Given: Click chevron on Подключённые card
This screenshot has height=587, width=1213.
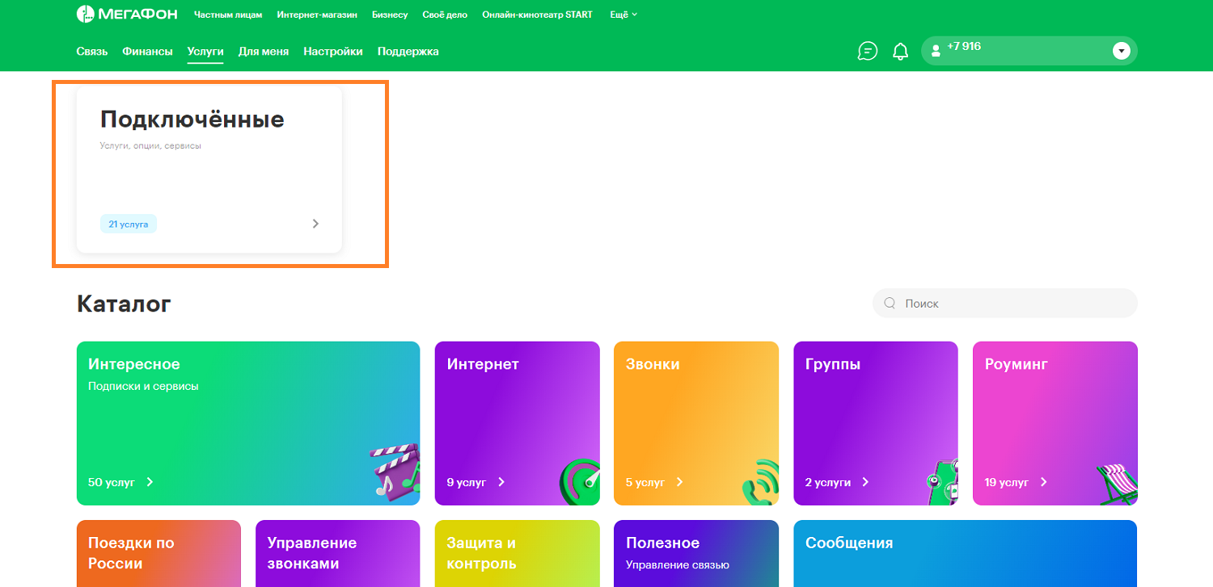Looking at the screenshot, I should click(315, 224).
